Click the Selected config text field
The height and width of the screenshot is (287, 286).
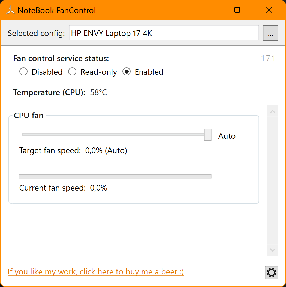coord(164,33)
